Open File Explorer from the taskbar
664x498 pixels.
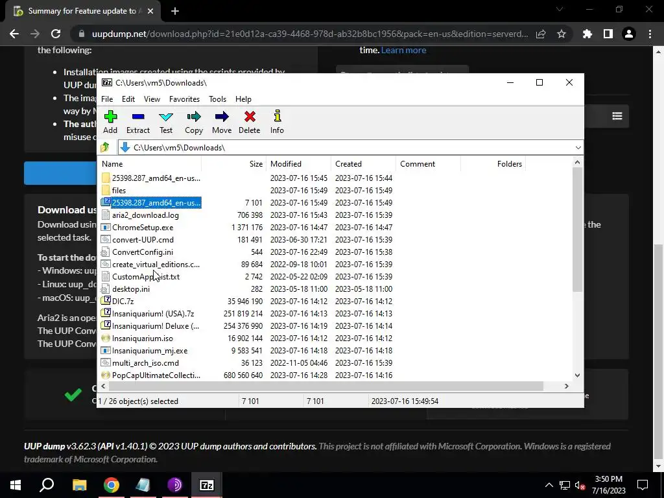(79, 485)
